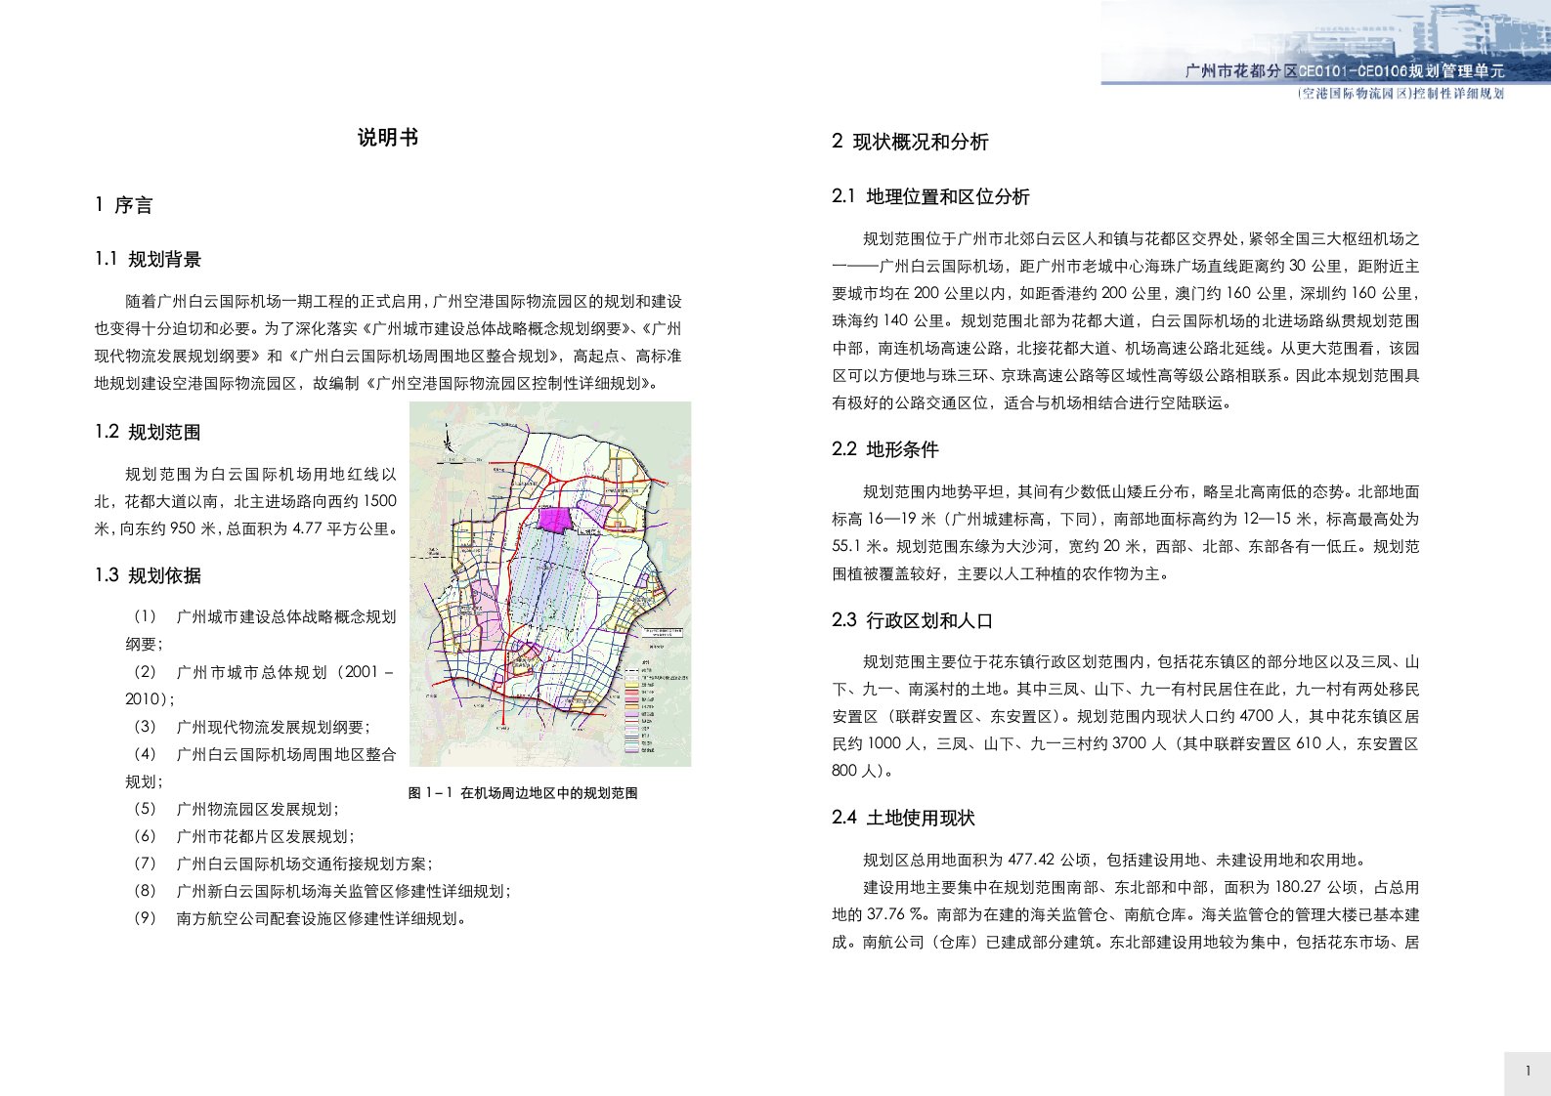Click list item (9) 南方航空公司配套设施区
1551x1096 pixels.
pyautogui.click(x=300, y=918)
